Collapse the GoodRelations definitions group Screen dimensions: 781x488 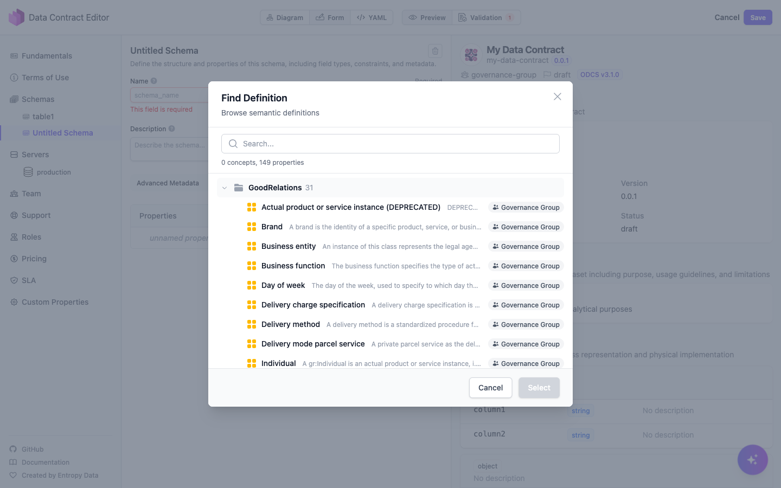225,187
